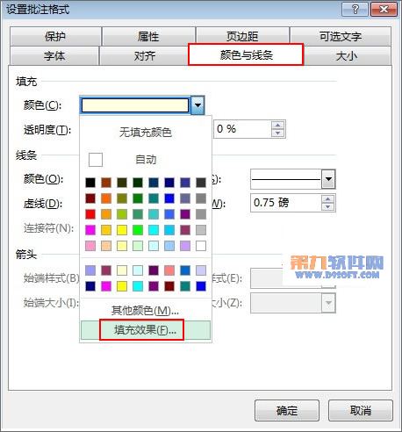Open the 大小 tab
The width and height of the screenshot is (402, 432).
[347, 55]
